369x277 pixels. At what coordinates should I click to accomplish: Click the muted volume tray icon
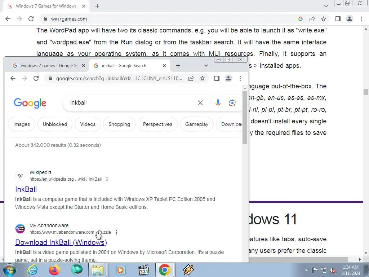333,270
